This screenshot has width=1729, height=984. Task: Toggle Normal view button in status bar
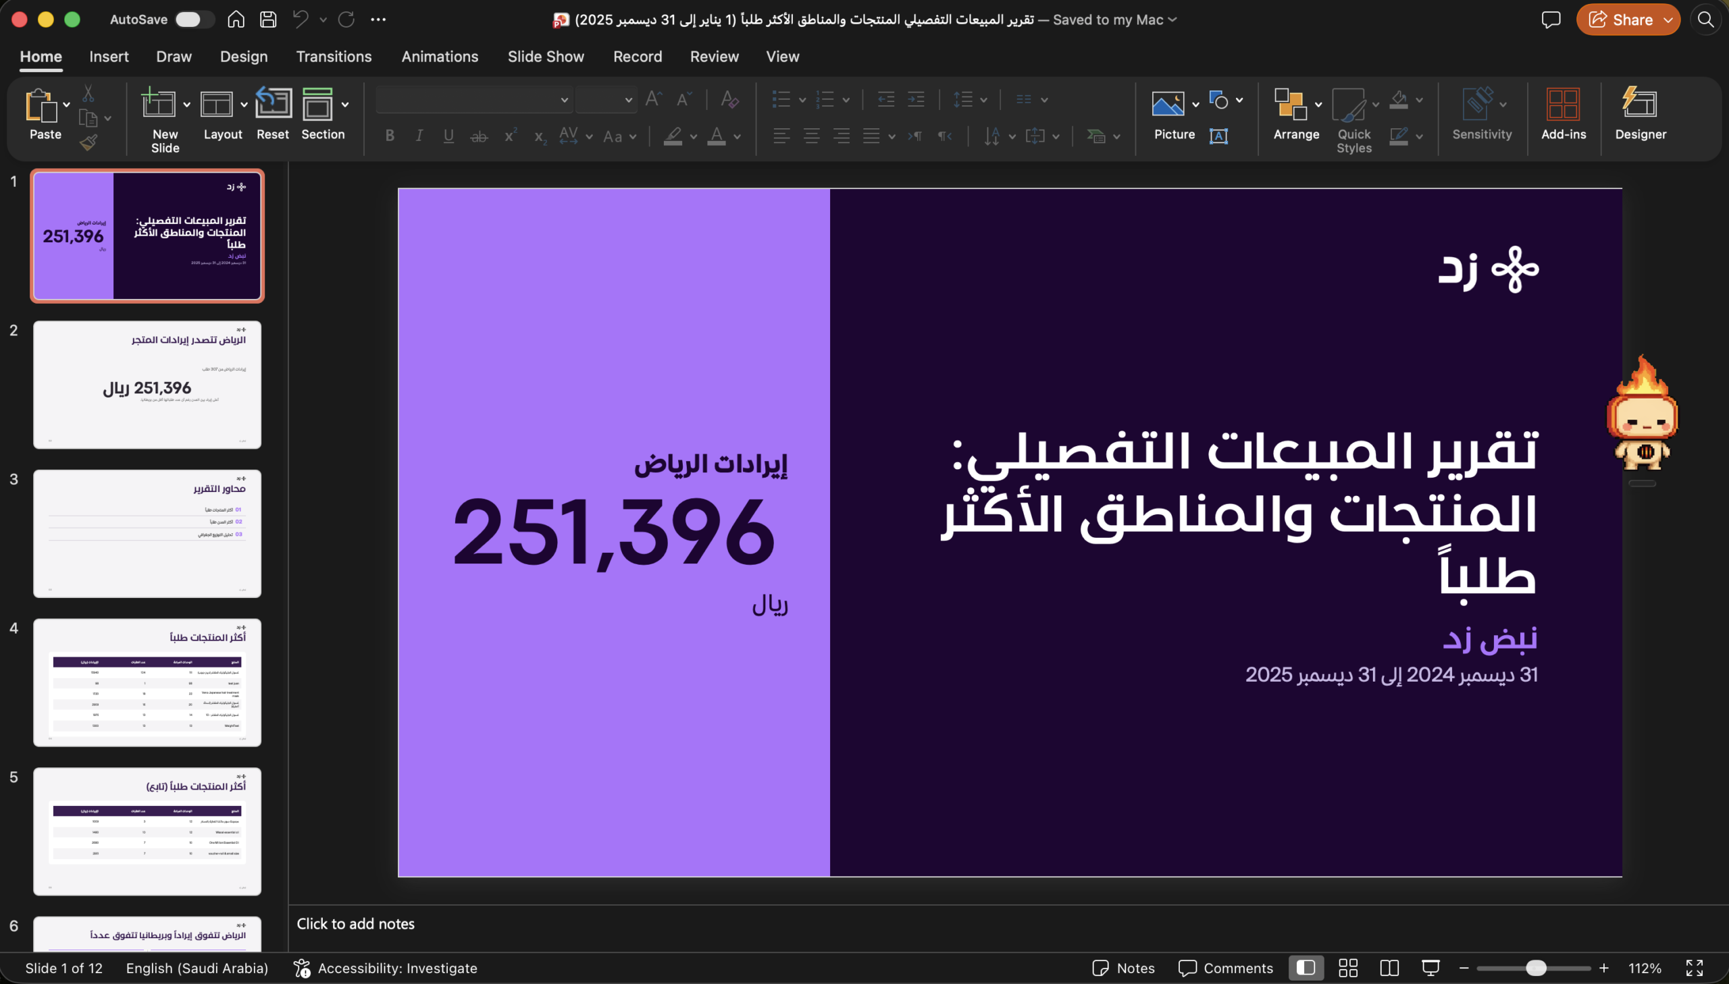[1306, 968]
